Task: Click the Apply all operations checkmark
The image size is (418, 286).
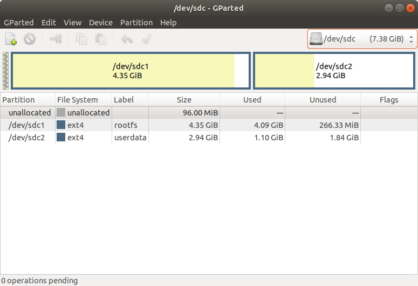Action: coord(146,39)
